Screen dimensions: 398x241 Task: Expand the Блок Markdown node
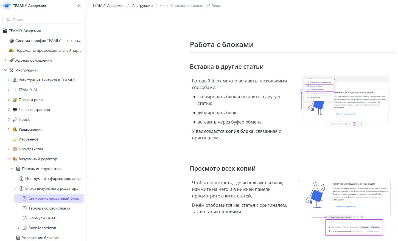click(19, 228)
